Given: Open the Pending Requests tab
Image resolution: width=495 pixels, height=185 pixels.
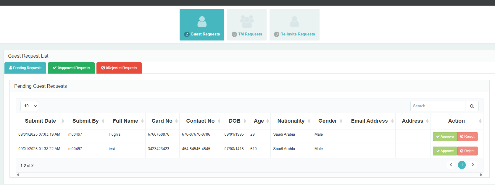Looking at the screenshot, I should [x=25, y=68].
